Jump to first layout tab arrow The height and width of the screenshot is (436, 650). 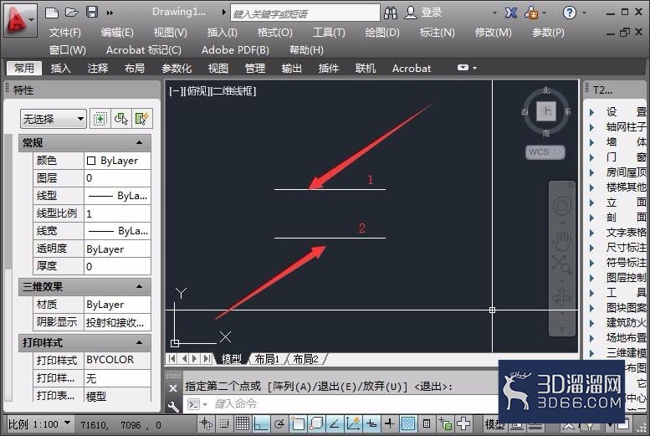[172, 359]
